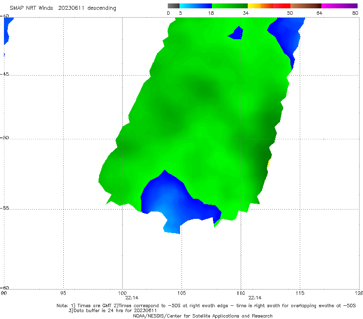
Task: Click the longitude label "110"
Action: pyautogui.click(x=241, y=293)
